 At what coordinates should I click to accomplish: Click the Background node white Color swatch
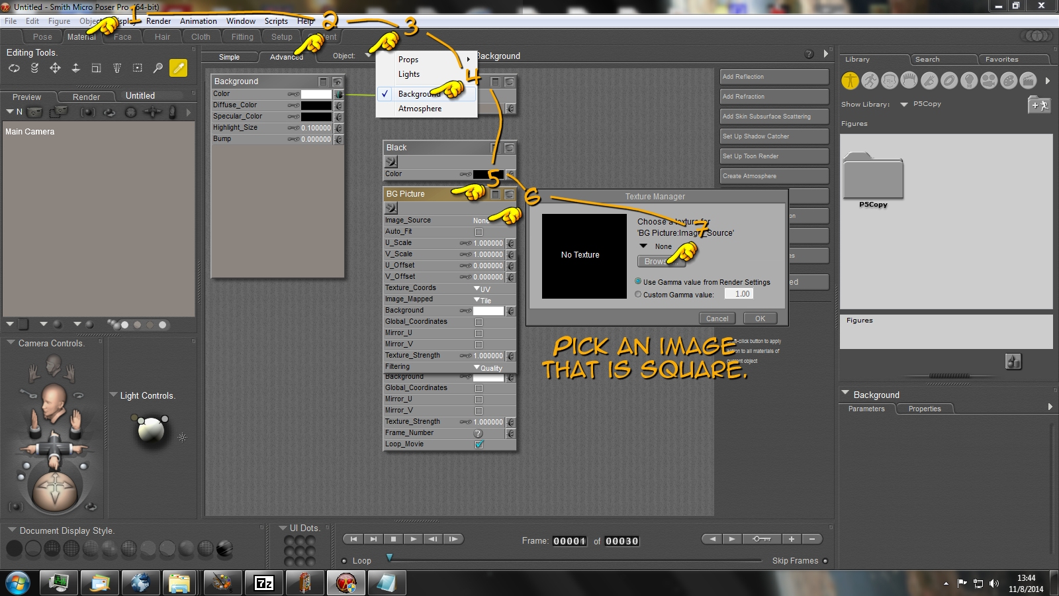[316, 94]
